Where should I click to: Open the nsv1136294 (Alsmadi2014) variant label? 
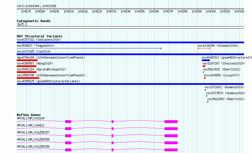pos(218,46)
